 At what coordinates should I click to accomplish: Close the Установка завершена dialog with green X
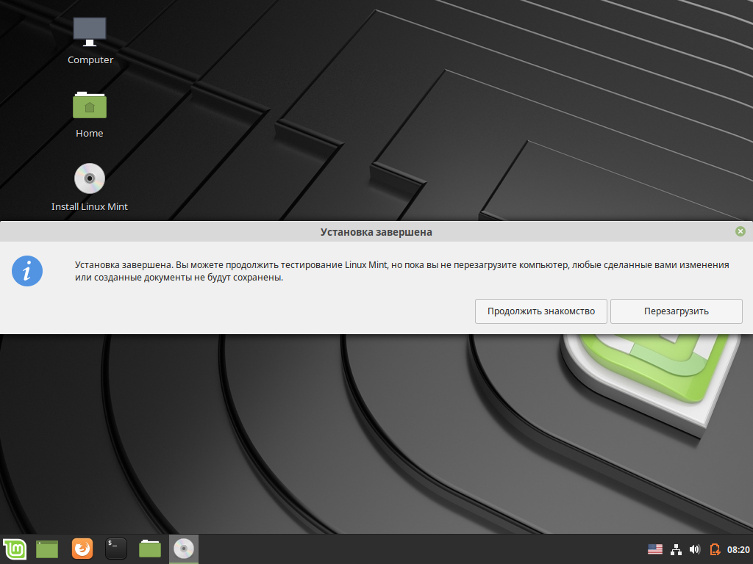[740, 231]
